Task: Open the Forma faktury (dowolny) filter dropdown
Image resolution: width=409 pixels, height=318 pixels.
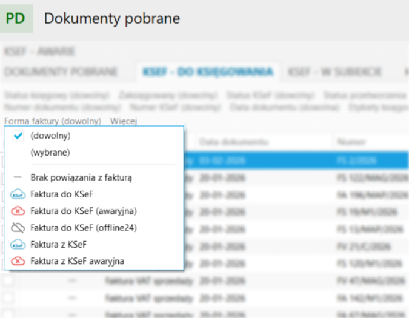Action: [x=52, y=121]
